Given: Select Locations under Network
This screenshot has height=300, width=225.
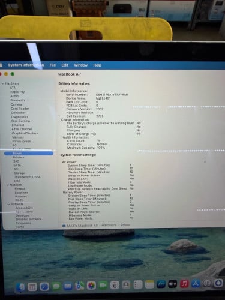Looking at the screenshot, I should coord(22,193).
